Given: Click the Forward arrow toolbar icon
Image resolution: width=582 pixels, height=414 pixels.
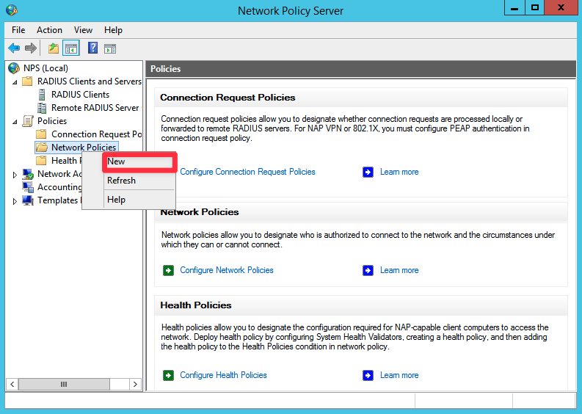Looking at the screenshot, I should tap(30, 48).
